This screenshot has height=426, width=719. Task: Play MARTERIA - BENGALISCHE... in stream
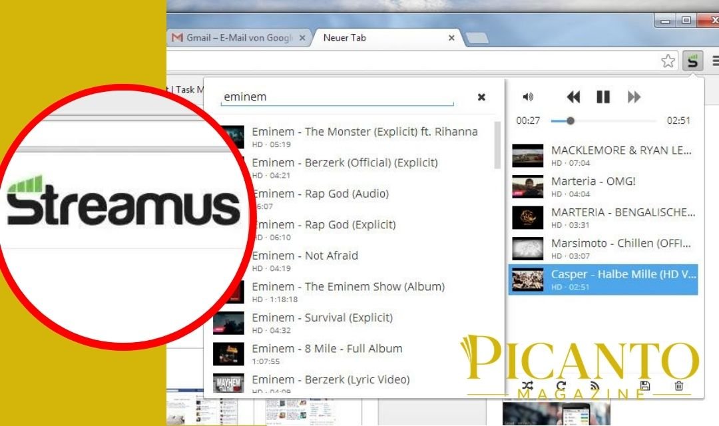point(603,218)
